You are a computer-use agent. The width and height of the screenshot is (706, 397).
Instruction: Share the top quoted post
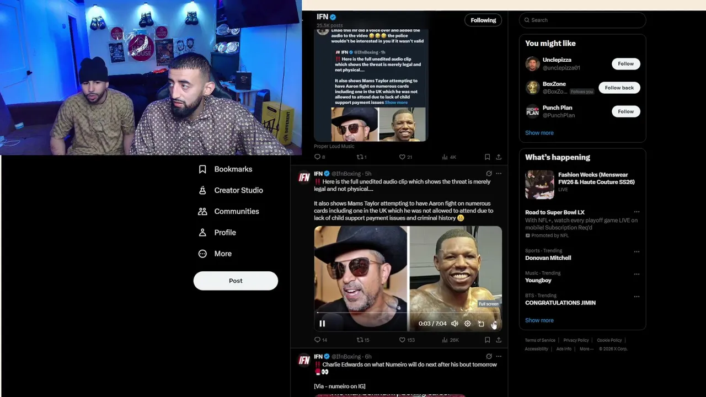click(499, 157)
